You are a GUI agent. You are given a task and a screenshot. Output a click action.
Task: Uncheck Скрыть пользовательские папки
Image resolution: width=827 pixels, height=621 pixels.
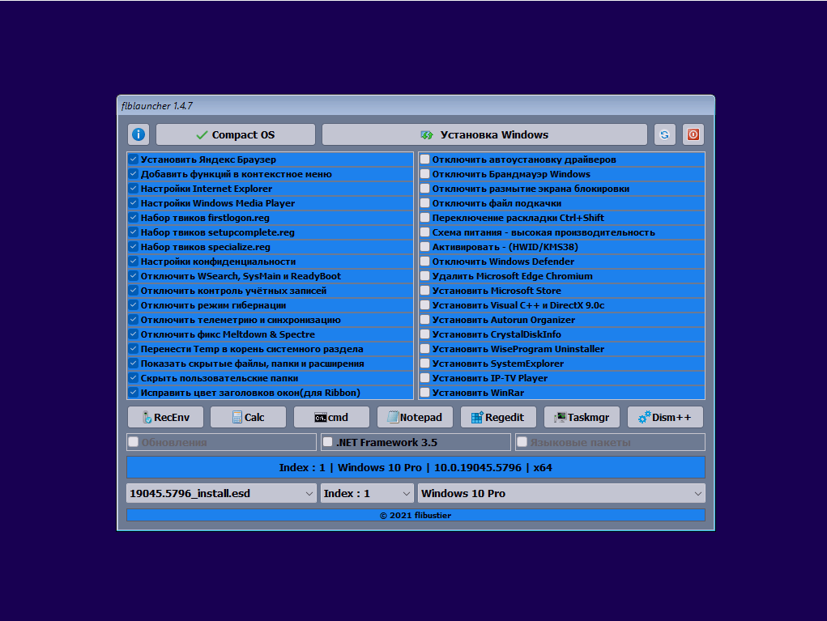tap(134, 378)
